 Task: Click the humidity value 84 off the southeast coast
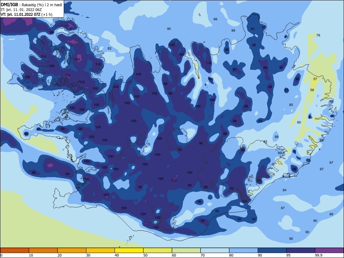click(x=284, y=190)
